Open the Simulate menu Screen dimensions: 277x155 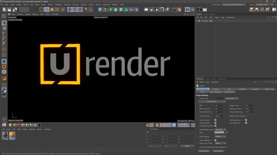coord(83,5)
